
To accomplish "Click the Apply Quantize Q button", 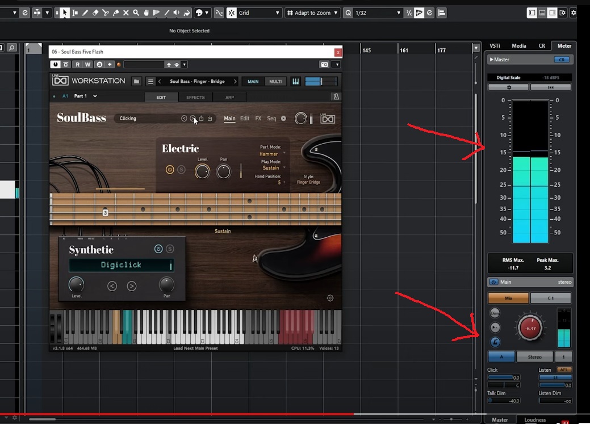I will pyautogui.click(x=349, y=13).
